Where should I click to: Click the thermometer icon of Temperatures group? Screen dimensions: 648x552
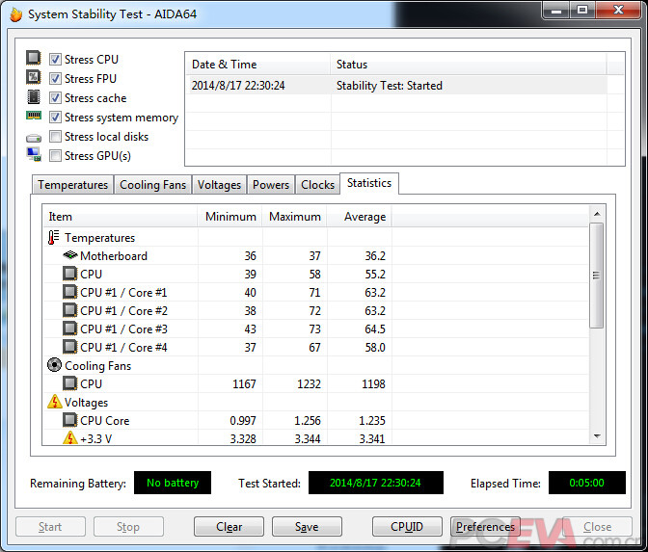coord(54,238)
